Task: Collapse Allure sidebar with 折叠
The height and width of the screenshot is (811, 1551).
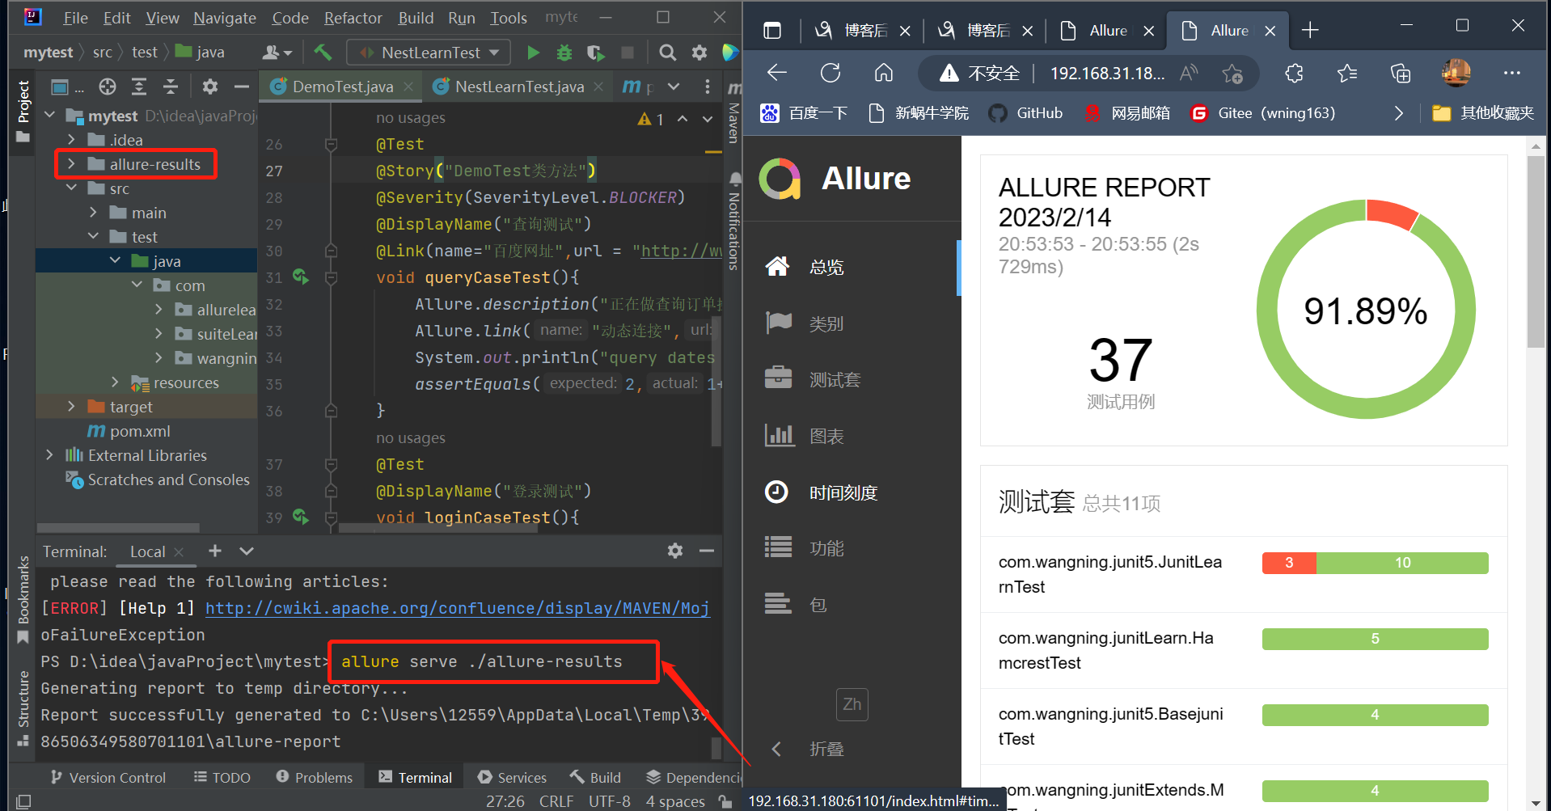Action: pos(807,749)
